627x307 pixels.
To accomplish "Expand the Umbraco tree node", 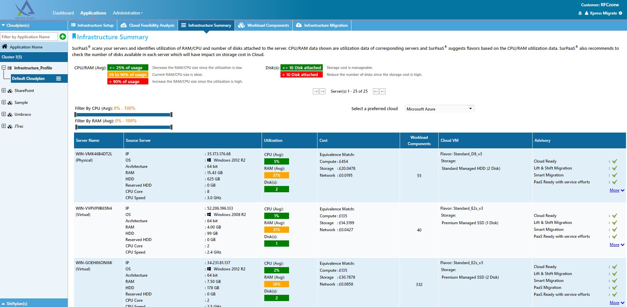I will 4,114.
